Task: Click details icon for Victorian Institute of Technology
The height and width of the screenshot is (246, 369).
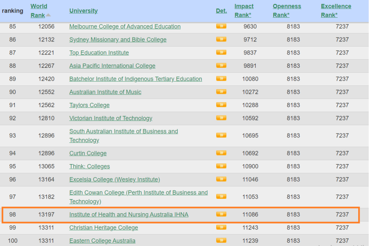Action: [221, 118]
